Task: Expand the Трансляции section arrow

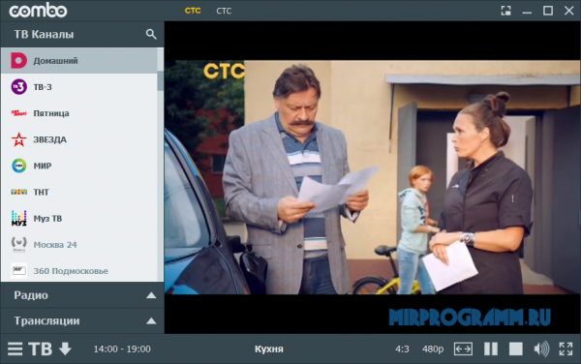Action: pyautogui.click(x=151, y=320)
